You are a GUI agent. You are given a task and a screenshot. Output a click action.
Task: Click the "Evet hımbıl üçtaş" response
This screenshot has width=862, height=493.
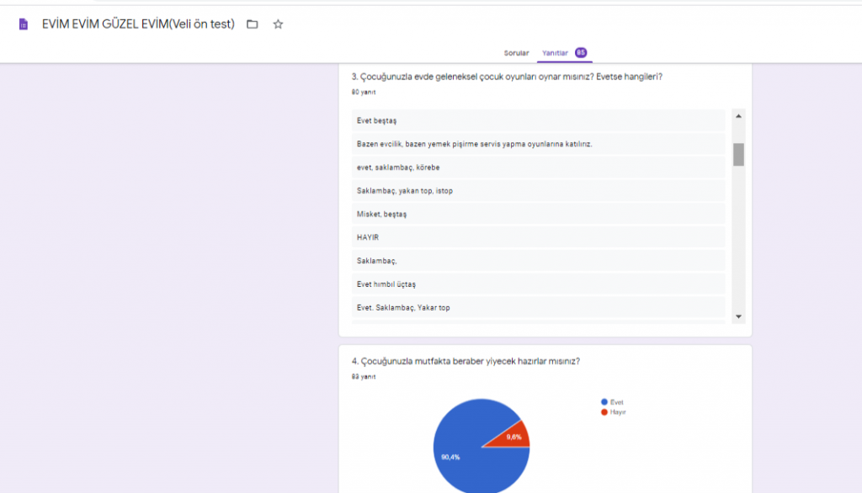[538, 284]
